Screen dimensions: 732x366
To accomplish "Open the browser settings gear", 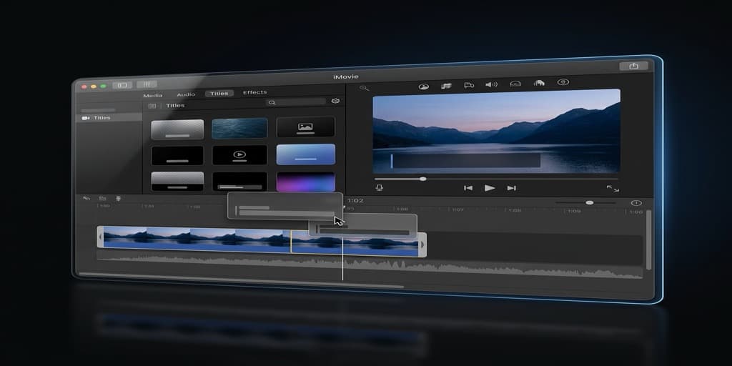I will tap(335, 101).
